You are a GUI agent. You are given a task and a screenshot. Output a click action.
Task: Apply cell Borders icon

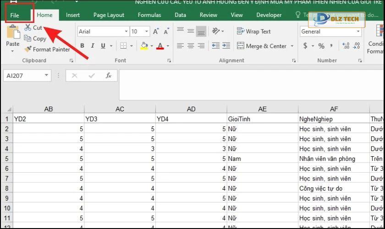tap(123, 46)
